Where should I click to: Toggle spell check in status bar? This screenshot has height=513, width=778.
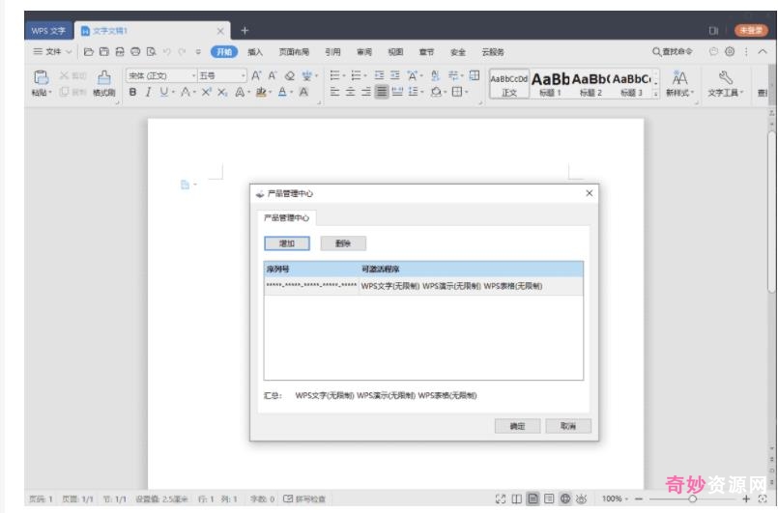point(304,499)
